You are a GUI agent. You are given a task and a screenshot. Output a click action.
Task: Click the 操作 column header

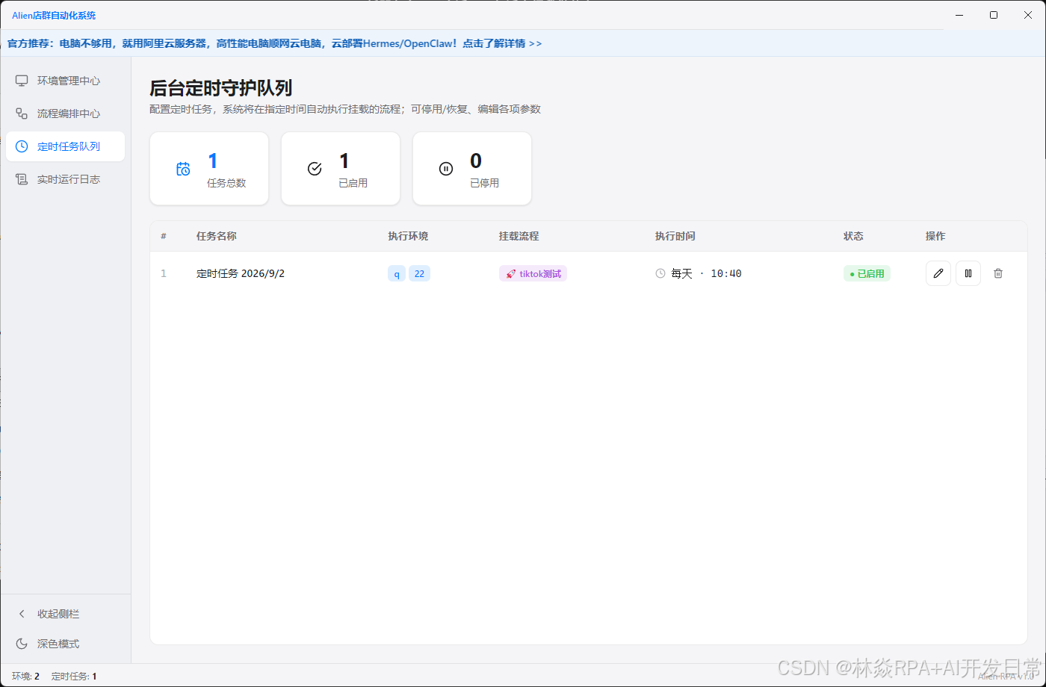pyautogui.click(x=935, y=236)
